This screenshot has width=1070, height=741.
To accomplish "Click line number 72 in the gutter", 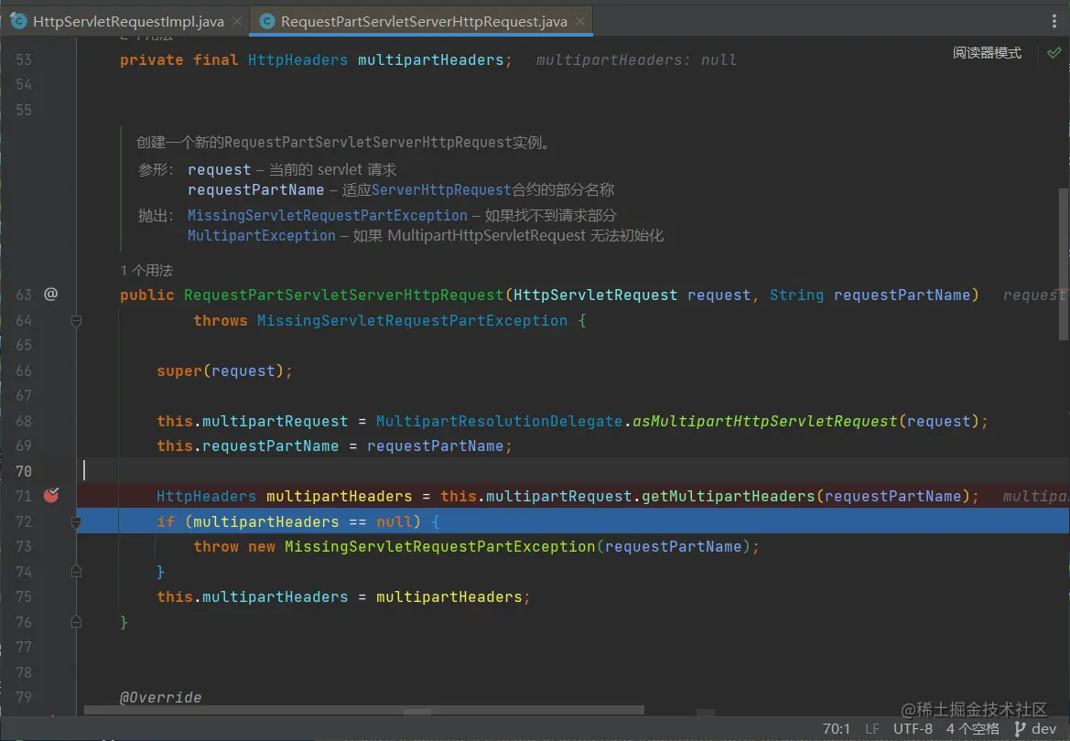I will (24, 521).
